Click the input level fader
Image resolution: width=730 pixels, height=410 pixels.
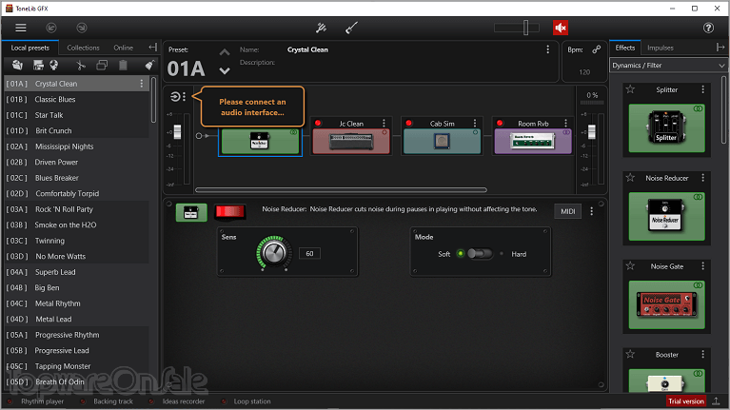[177, 131]
